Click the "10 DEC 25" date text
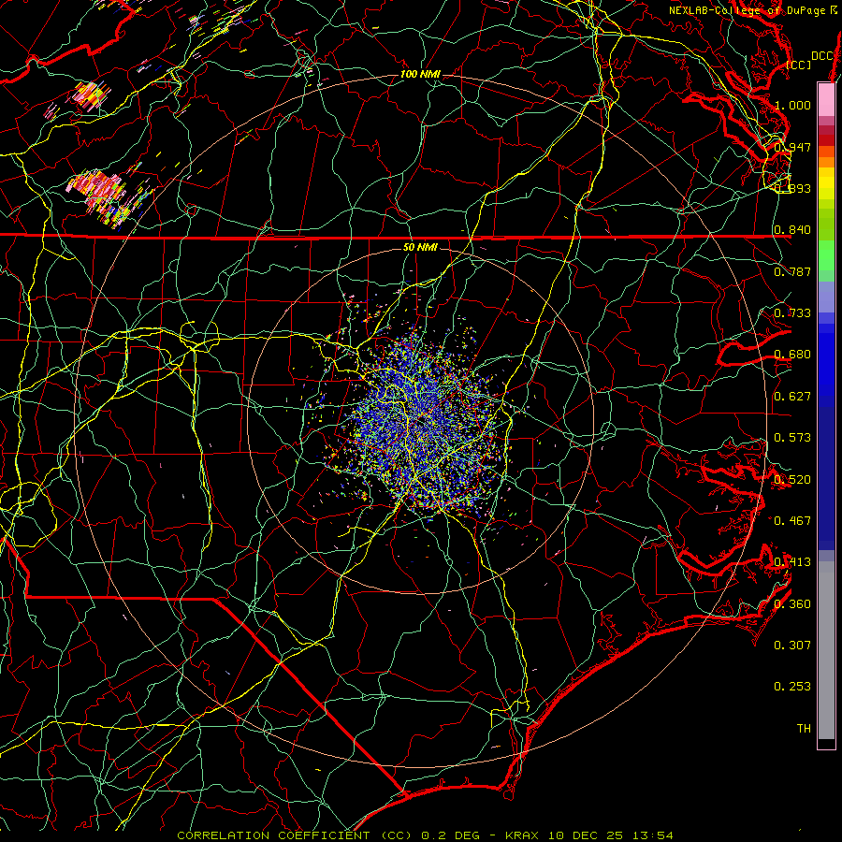This screenshot has width=842, height=842. (586, 835)
